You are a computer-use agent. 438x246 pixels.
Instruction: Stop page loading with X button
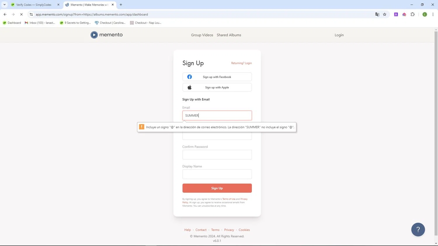click(21, 14)
